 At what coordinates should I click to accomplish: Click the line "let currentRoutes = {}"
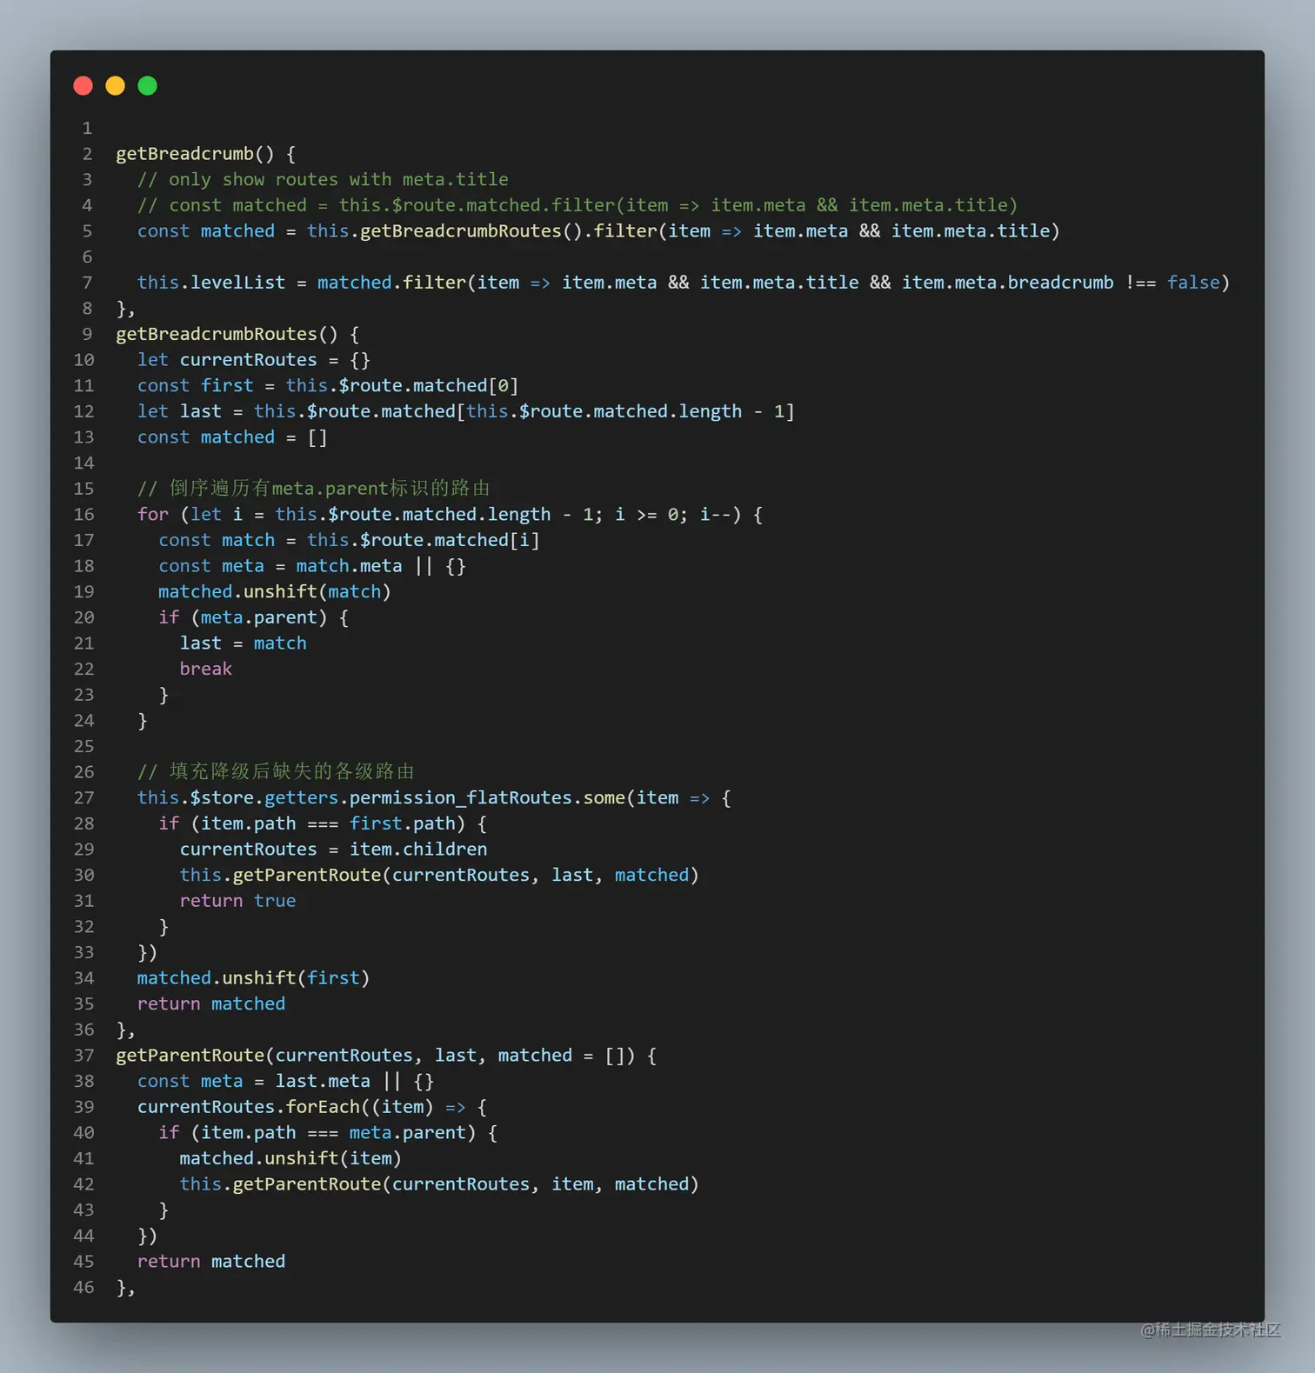[x=254, y=360]
